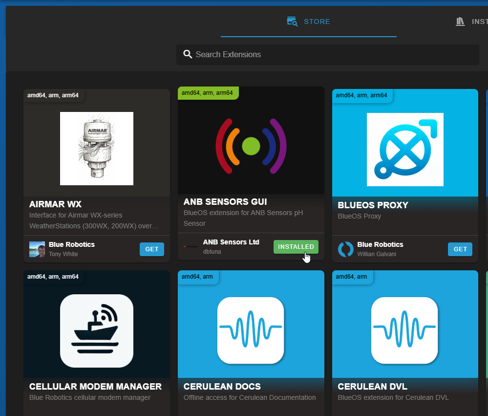Click 'Offline access for Cerulean Documentation' text
This screenshot has width=488, height=416.
250,397
